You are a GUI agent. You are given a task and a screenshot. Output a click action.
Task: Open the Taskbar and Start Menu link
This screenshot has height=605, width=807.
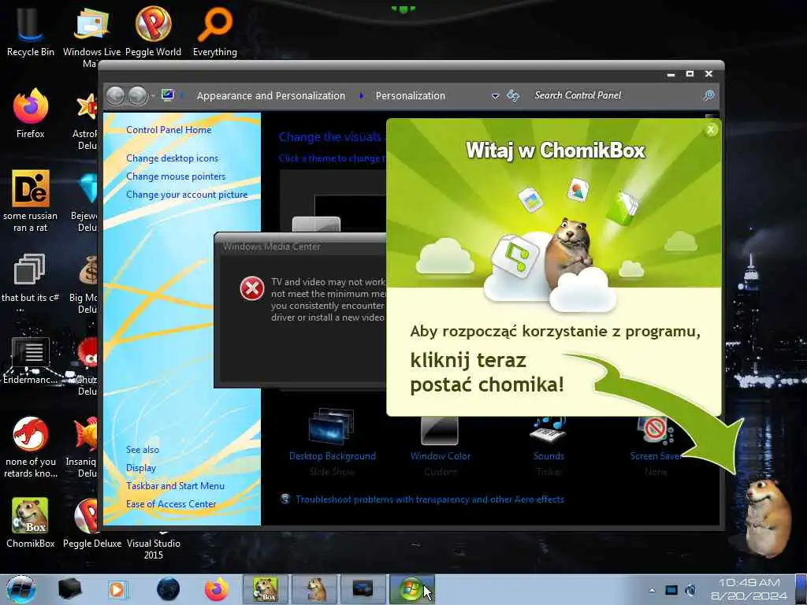tap(175, 486)
